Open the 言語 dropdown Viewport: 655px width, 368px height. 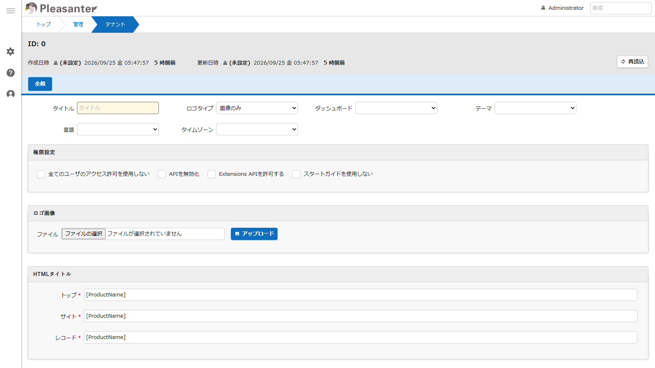click(x=118, y=129)
